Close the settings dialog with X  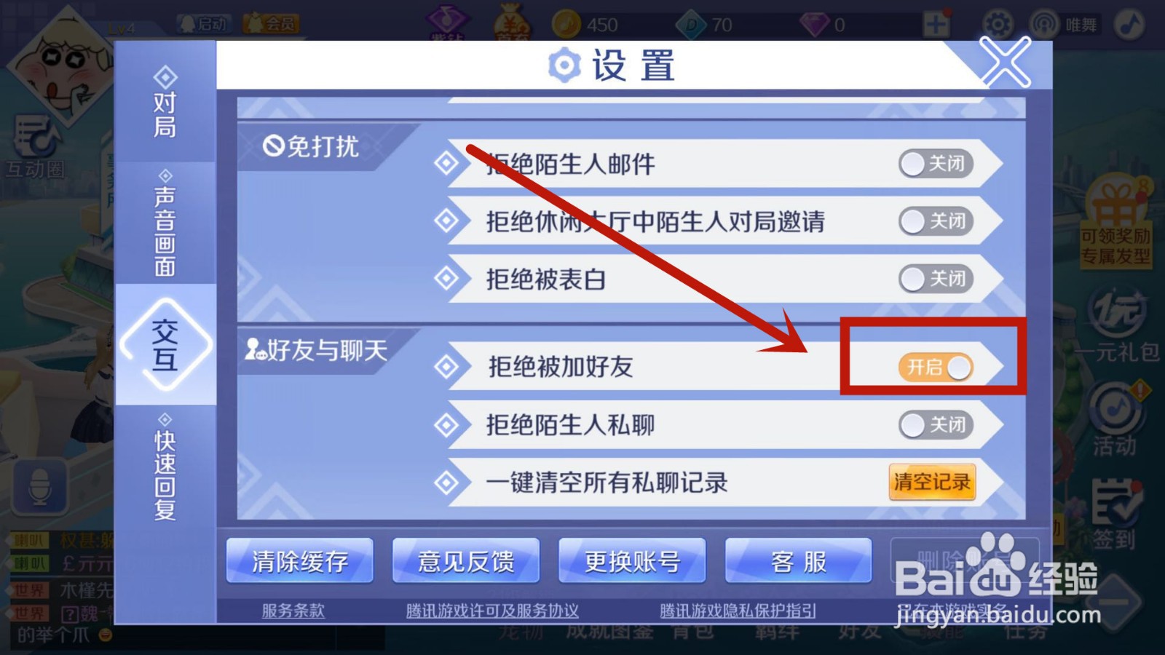(x=1005, y=62)
